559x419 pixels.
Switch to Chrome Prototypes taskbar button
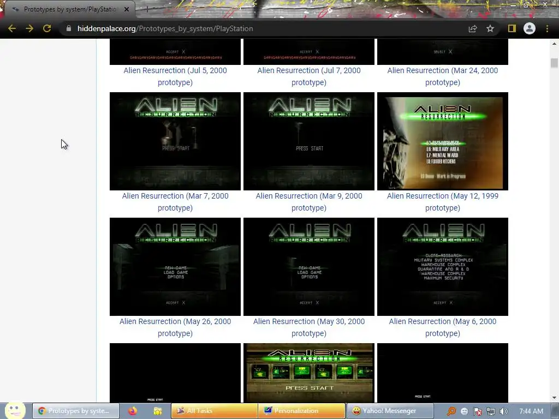pos(76,411)
